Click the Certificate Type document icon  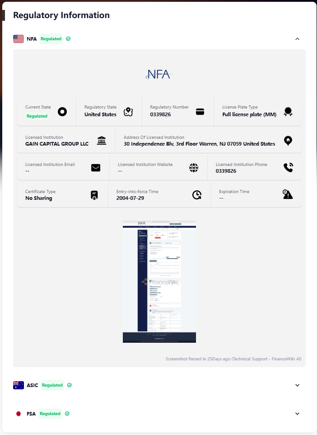pyautogui.click(x=94, y=195)
